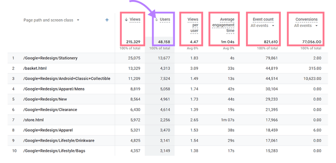The width and height of the screenshot is (336, 163).
Task: Click views value 8,819 for Apparel/Mens
Action: tap(135, 89)
